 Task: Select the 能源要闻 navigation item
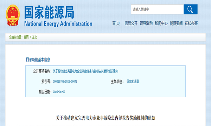click(x=176, y=23)
